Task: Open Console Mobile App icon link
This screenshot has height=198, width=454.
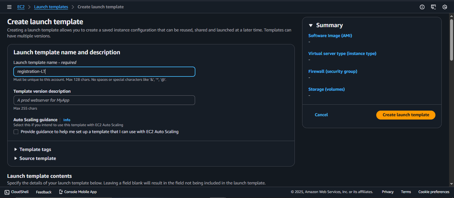Action: coord(61,192)
